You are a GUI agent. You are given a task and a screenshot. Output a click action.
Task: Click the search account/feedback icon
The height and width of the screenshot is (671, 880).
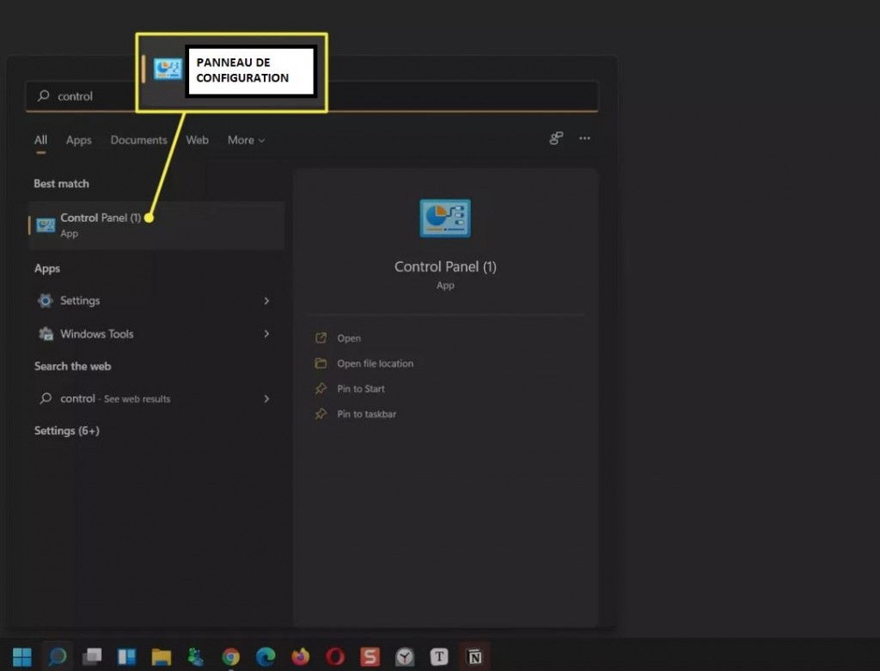tap(556, 138)
